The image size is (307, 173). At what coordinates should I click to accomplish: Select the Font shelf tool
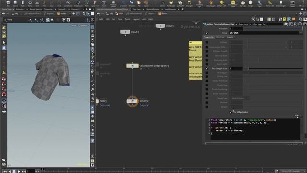click(104, 3)
